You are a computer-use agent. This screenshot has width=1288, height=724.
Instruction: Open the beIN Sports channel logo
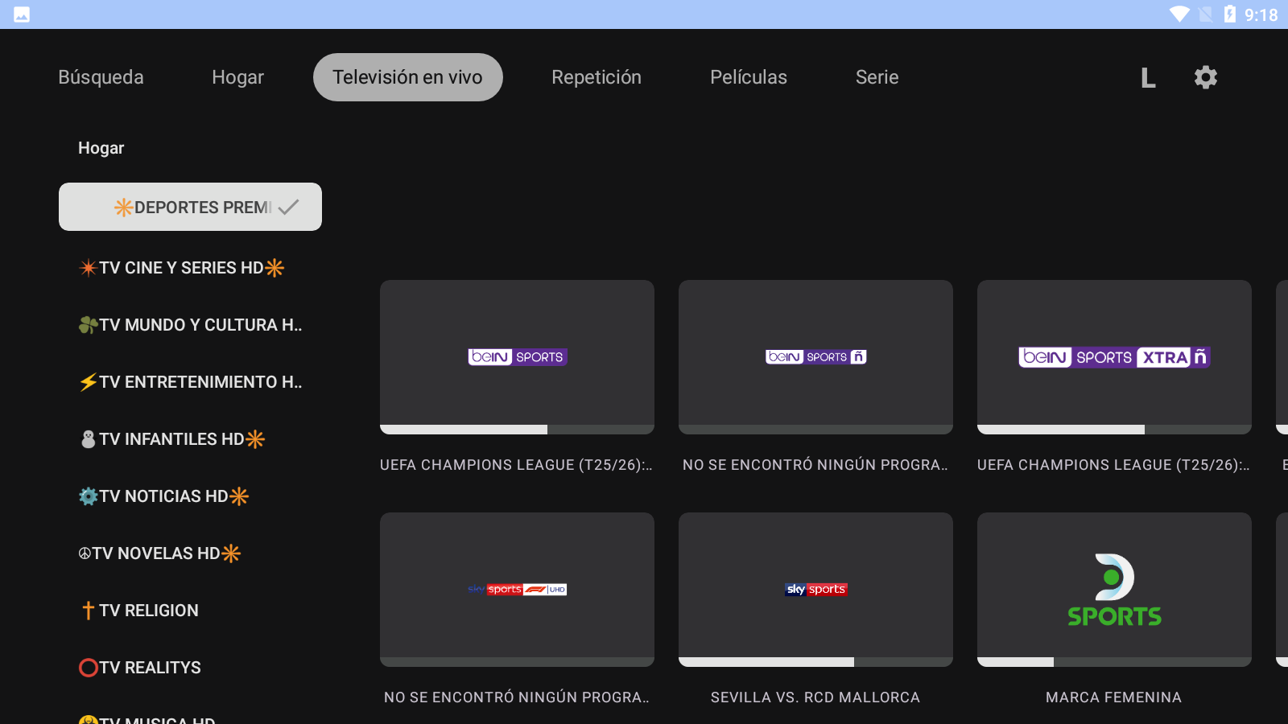517,356
